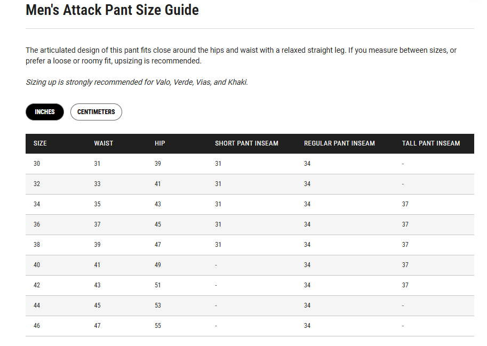Click size 30 in the first row
The height and width of the screenshot is (346, 487).
pos(37,164)
